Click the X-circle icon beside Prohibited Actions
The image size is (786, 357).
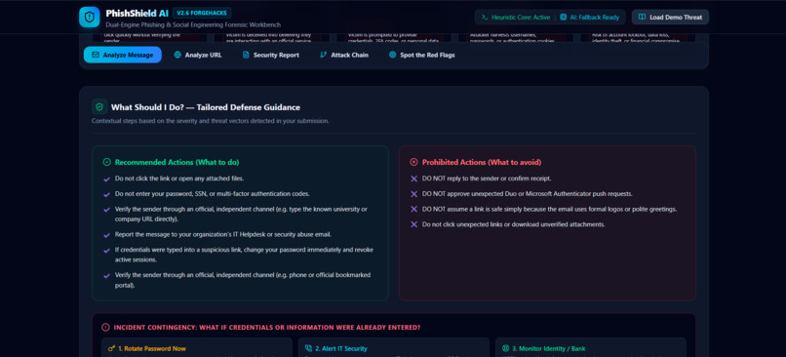click(x=413, y=162)
